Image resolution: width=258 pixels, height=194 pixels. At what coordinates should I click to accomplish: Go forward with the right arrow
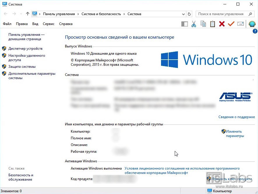pyautogui.click(x=14, y=14)
